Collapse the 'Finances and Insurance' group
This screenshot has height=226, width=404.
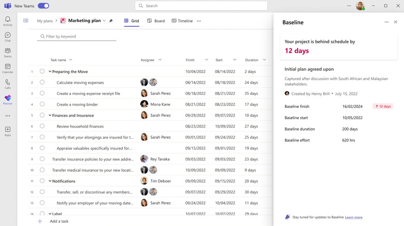tap(50, 116)
